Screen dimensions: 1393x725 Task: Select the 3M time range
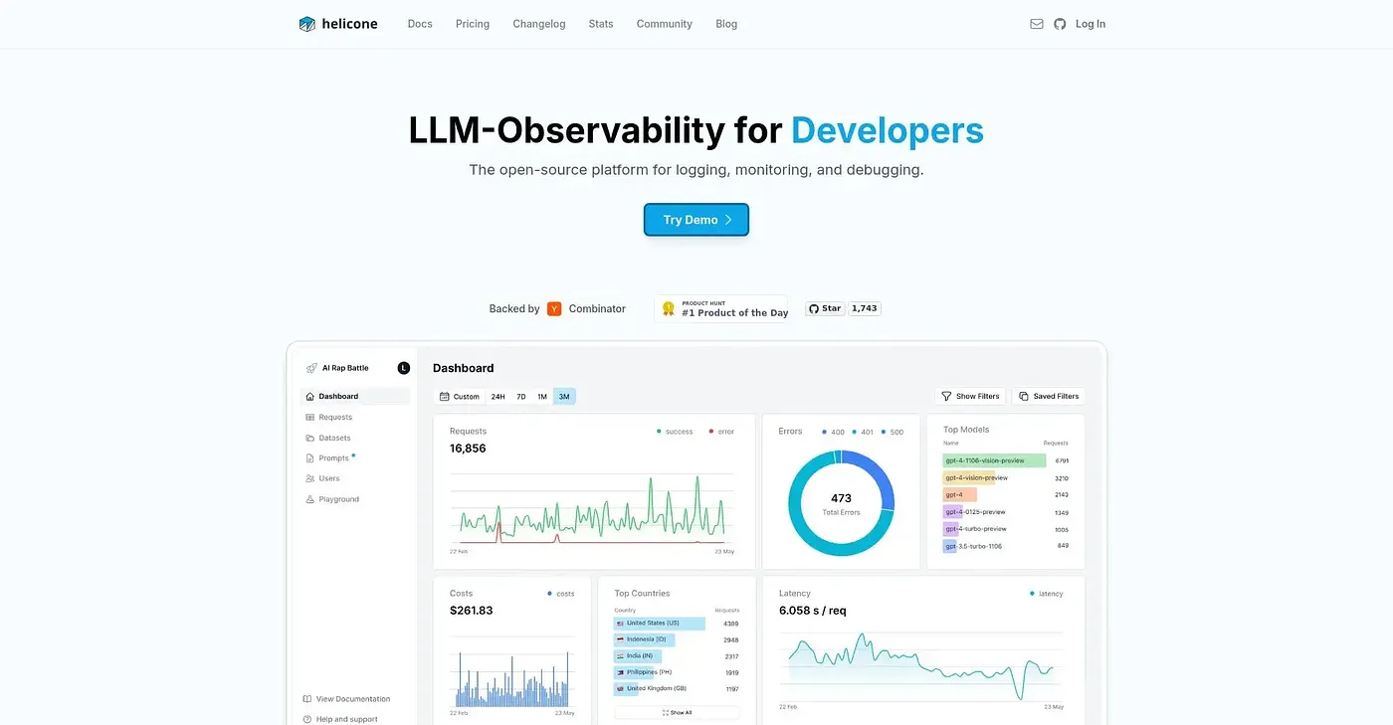click(x=564, y=397)
